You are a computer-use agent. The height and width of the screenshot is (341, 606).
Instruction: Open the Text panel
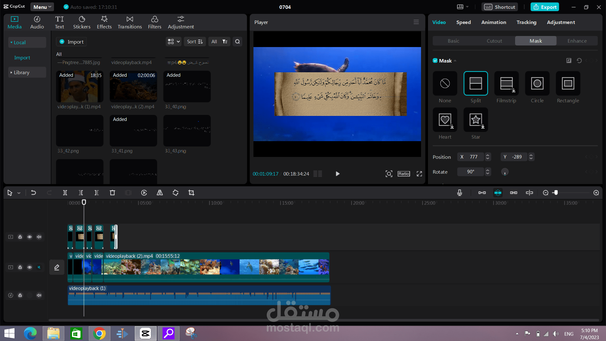pyautogui.click(x=59, y=22)
